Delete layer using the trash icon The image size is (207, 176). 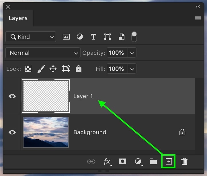coord(184,162)
